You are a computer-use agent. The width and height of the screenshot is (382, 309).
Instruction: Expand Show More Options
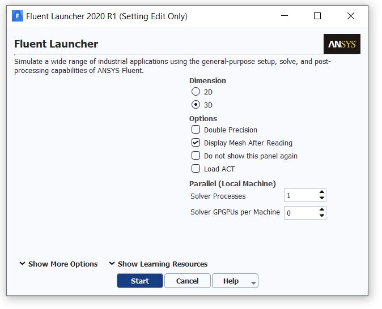tap(58, 264)
